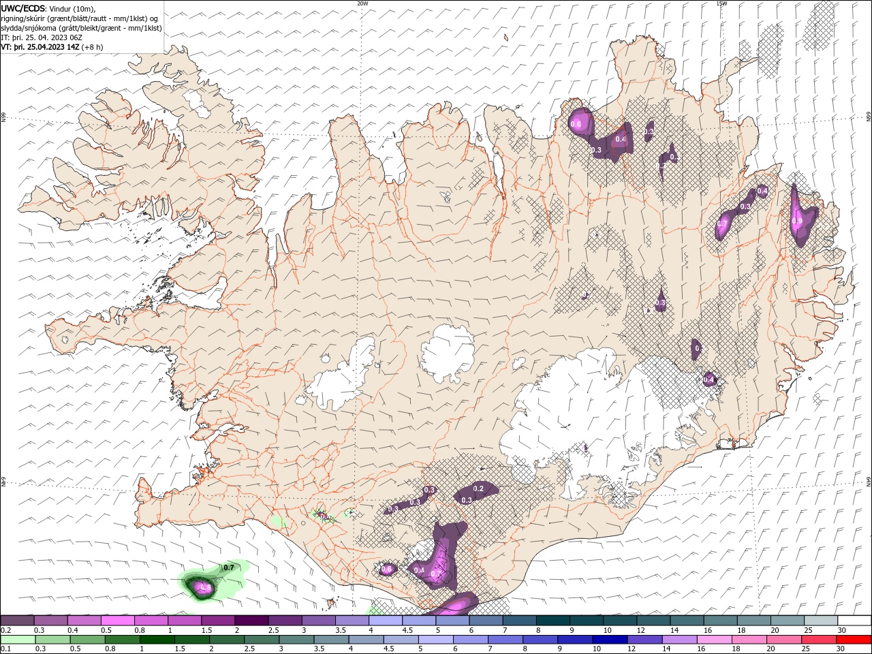Click the light periwinkle snow swatch labeled 4
This screenshot has width=872, height=654.
click(x=386, y=621)
